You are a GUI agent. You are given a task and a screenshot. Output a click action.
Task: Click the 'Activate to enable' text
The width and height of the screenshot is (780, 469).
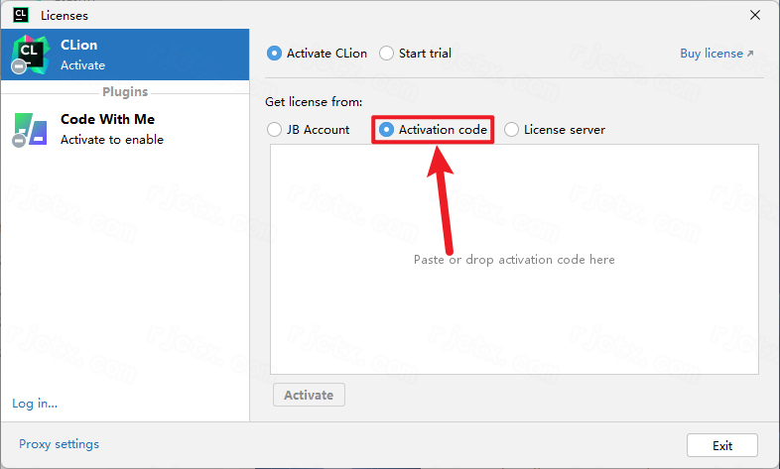[x=112, y=140]
